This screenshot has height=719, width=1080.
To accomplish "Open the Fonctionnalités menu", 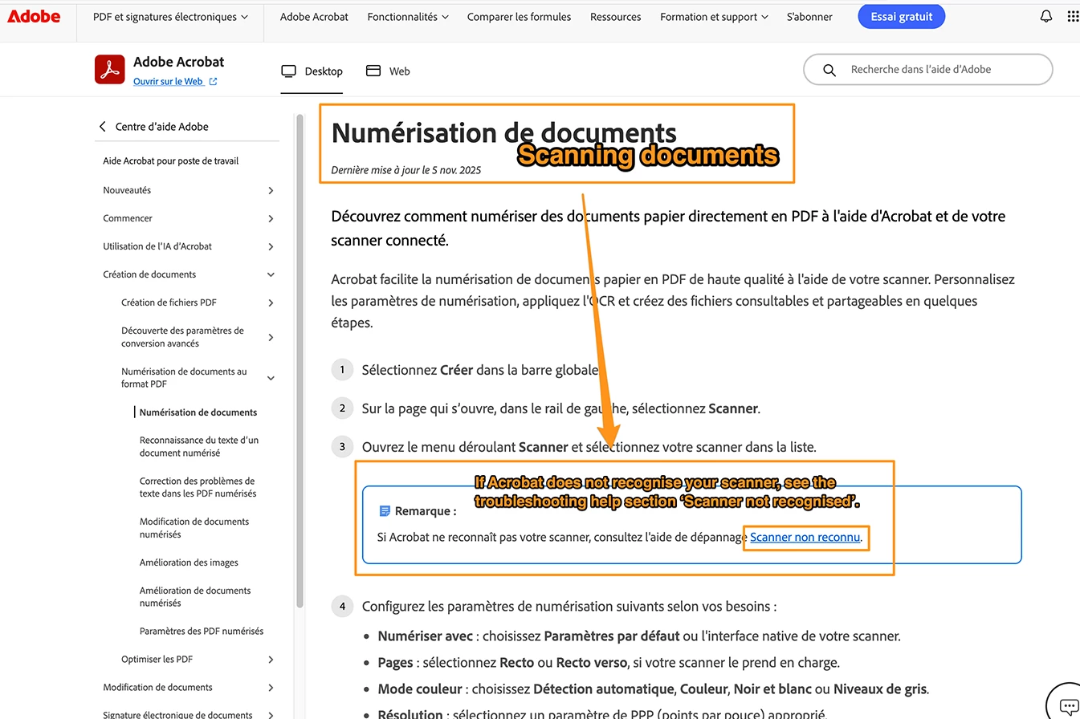I will [408, 17].
